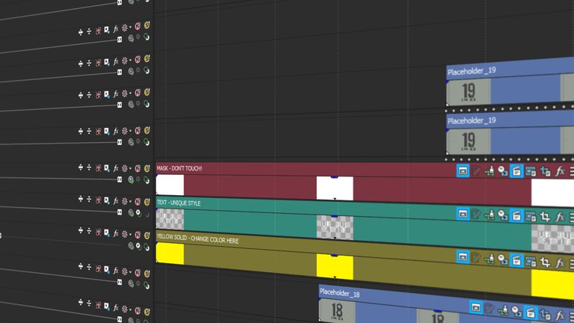Toggle the blue event header button on the YELLOW SOLID clip
The height and width of the screenshot is (323, 574).
coord(463,257)
